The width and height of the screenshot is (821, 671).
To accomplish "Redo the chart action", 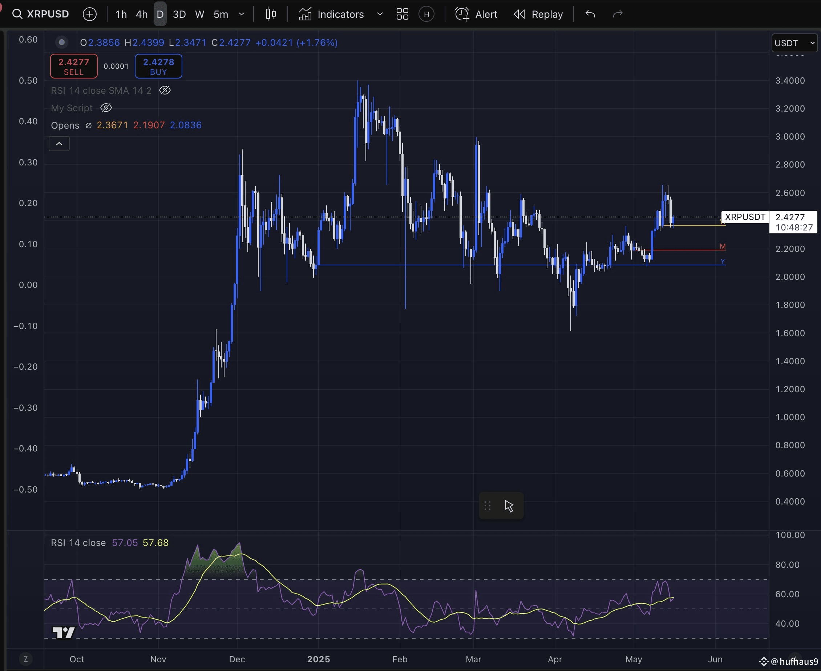I will point(618,14).
